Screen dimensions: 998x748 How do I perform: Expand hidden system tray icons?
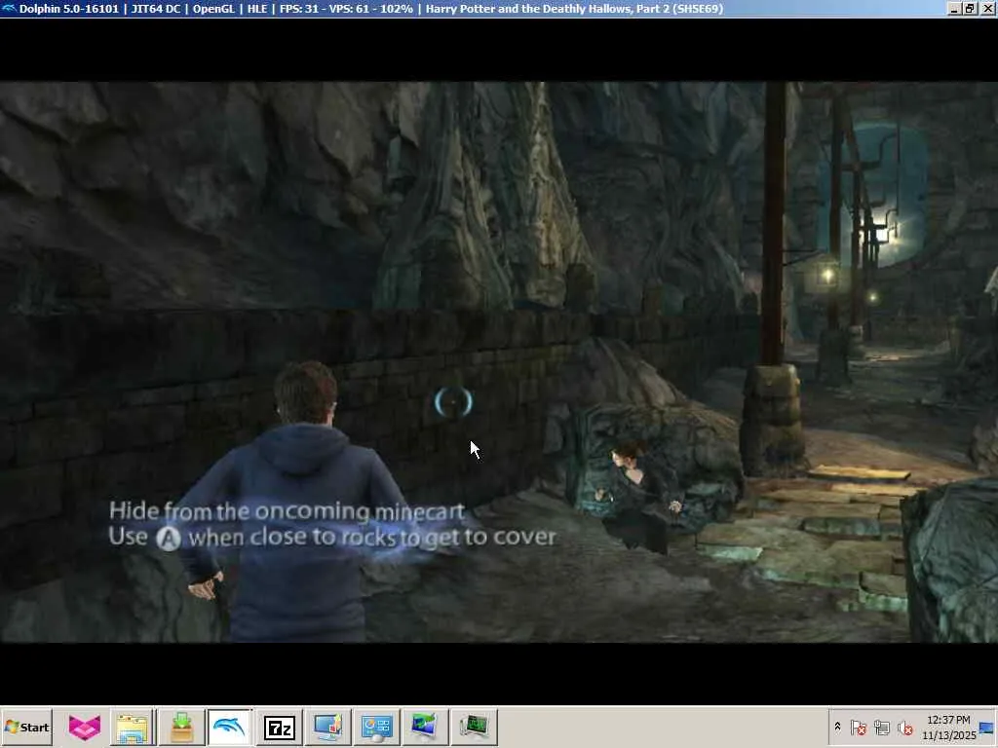point(837,727)
